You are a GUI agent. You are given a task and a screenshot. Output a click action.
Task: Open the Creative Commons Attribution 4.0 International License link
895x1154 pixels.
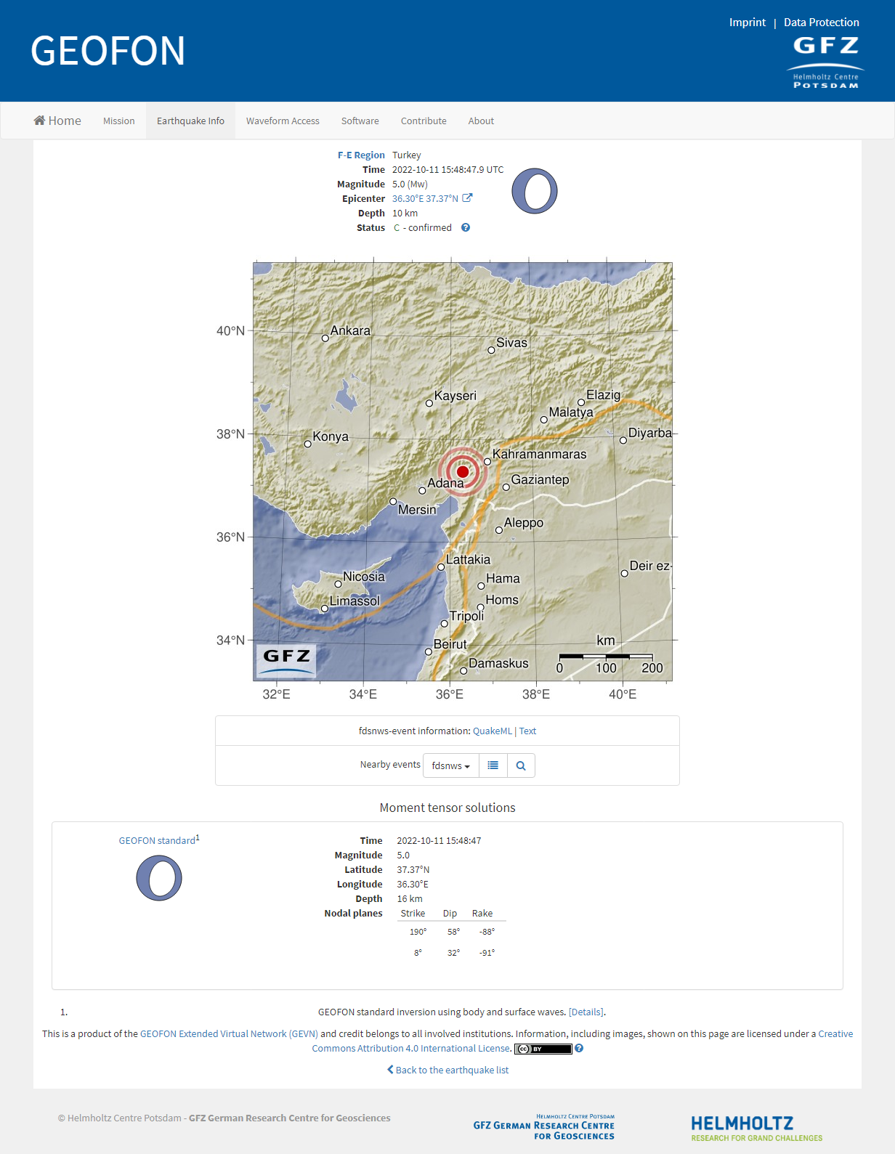583,1041
